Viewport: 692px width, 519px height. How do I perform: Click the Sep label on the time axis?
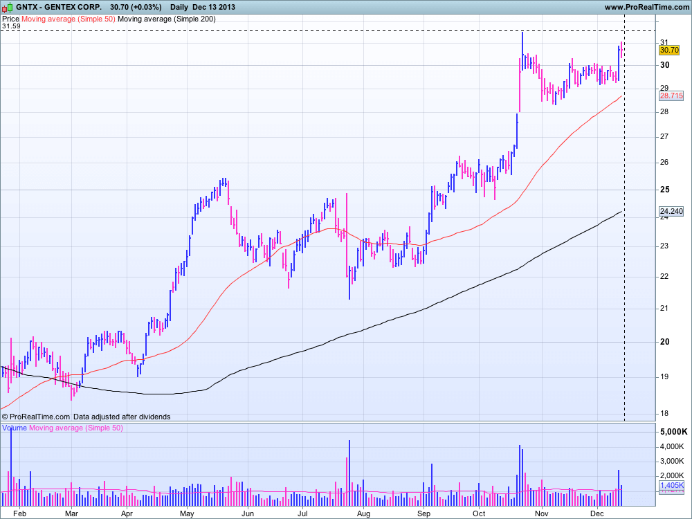point(424,513)
